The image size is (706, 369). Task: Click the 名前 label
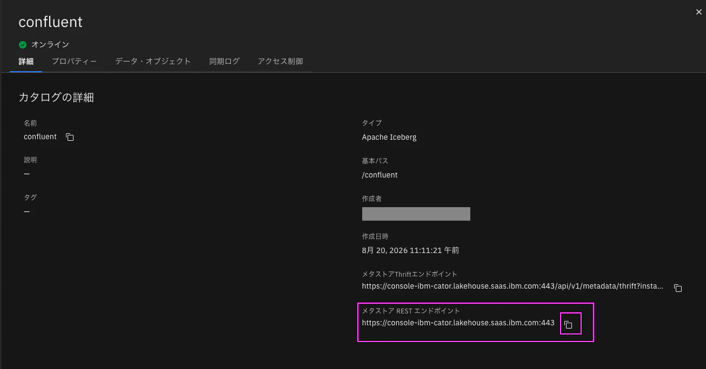tap(30, 123)
